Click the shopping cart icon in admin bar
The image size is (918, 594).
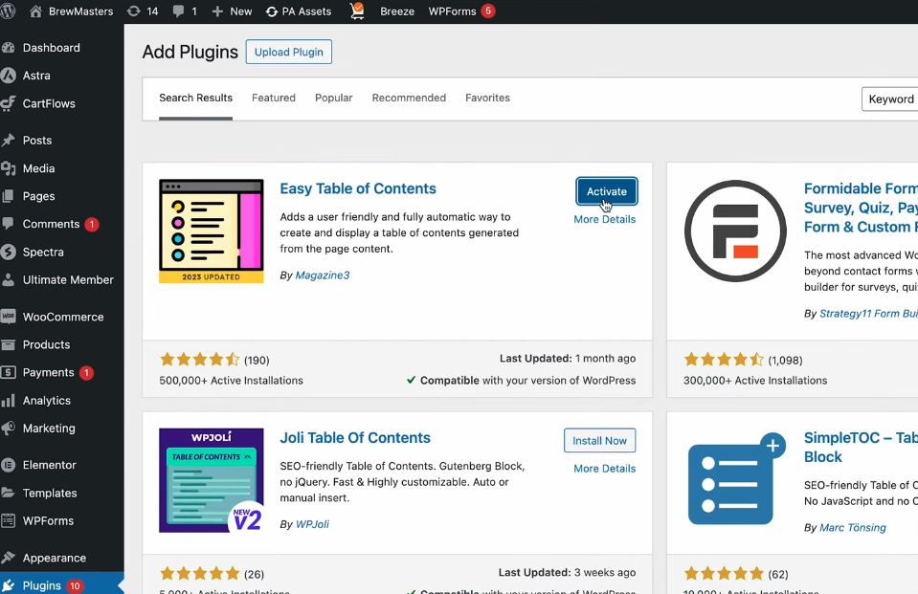[x=357, y=11]
